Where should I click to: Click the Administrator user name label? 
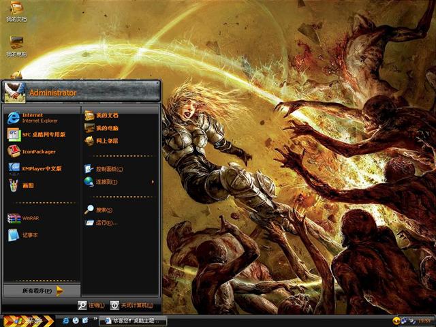(53, 93)
